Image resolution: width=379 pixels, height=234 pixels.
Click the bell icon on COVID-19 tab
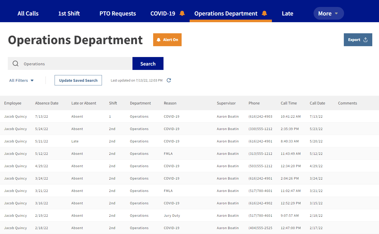point(182,13)
